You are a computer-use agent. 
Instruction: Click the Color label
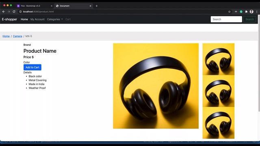tap(26, 62)
